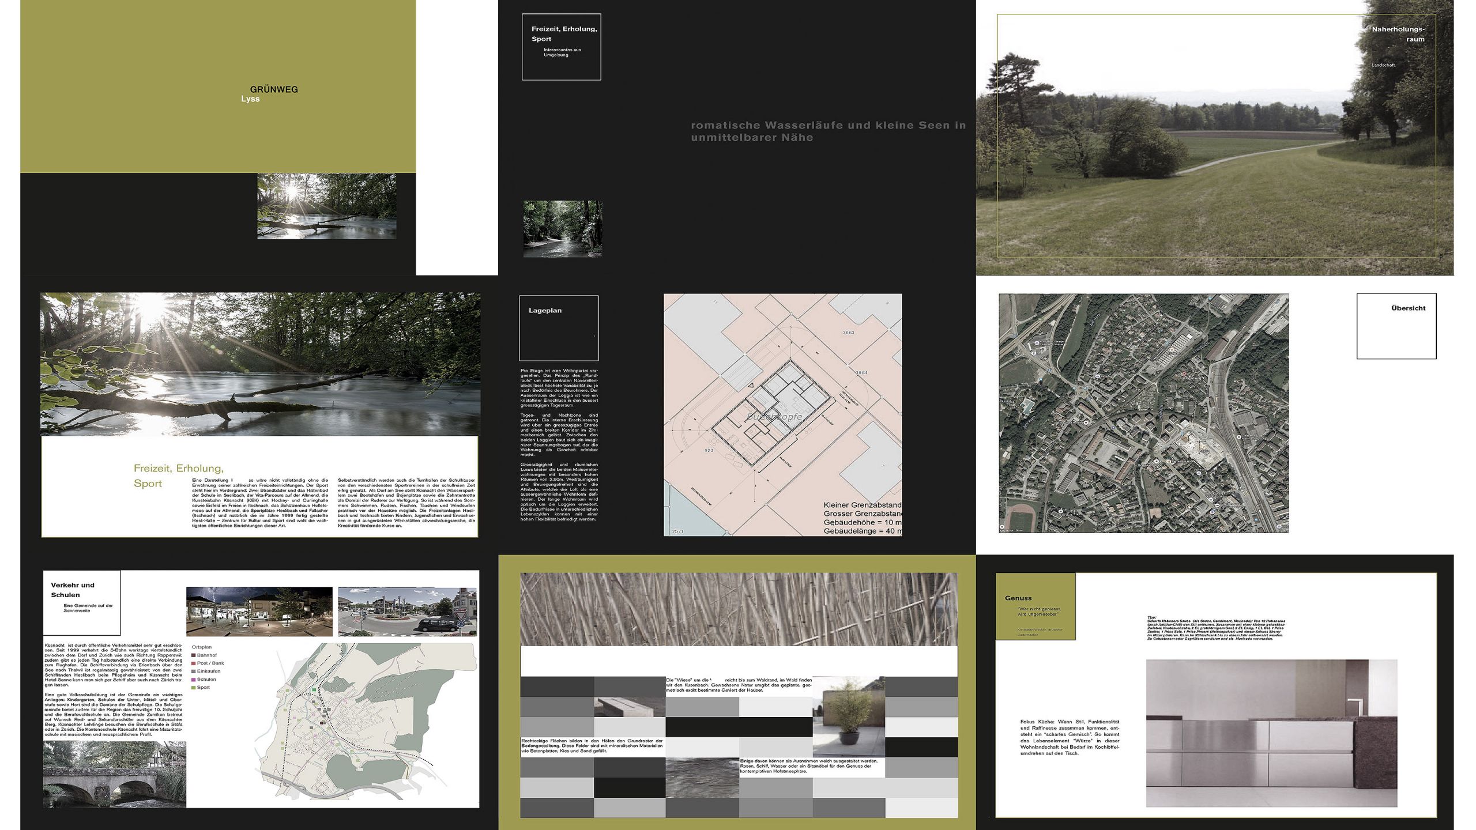
Task: Select the Genuss olive title box
Action: click(1035, 606)
